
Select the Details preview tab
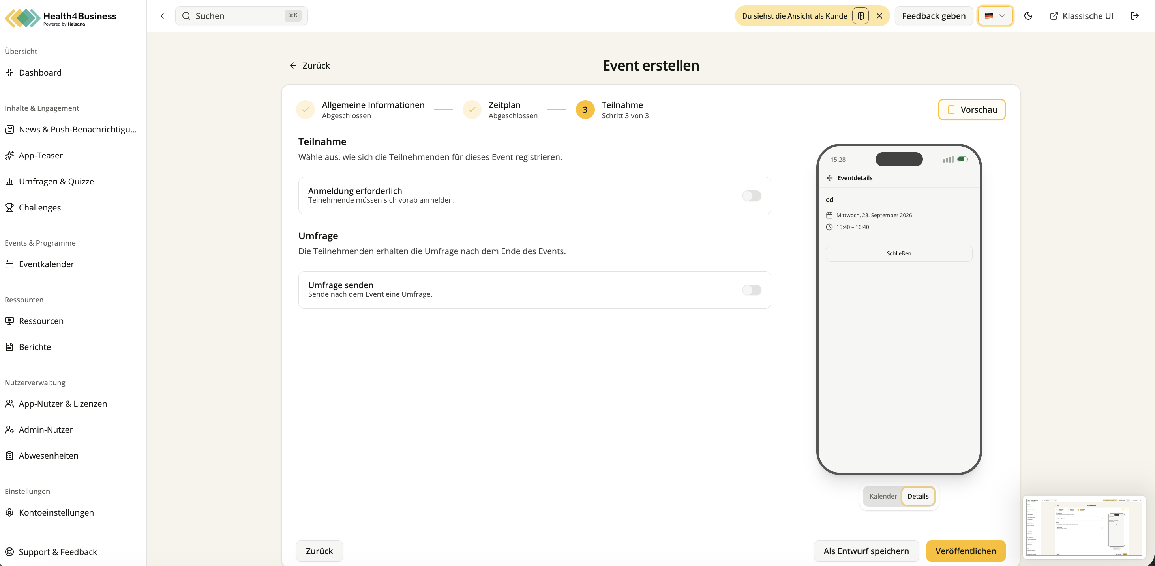(x=918, y=496)
